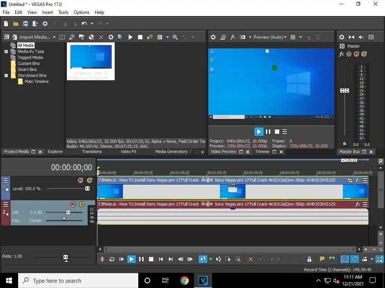385x288 pixels.
Task: Expand the Media By Type tree node
Action: point(6,51)
